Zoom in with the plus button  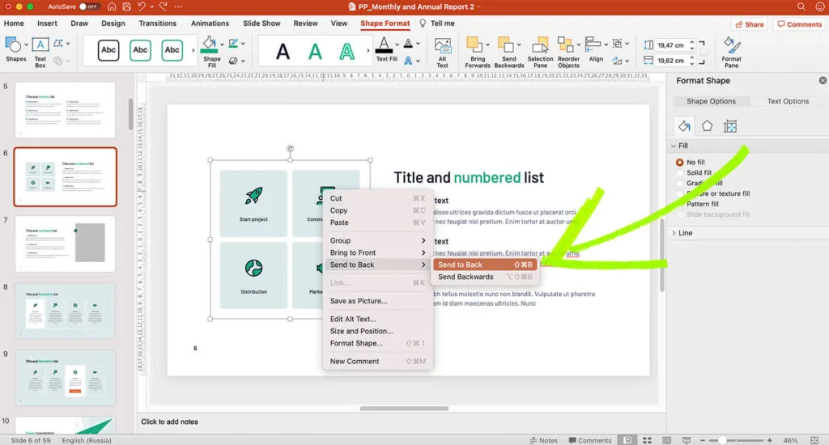pyautogui.click(x=770, y=440)
